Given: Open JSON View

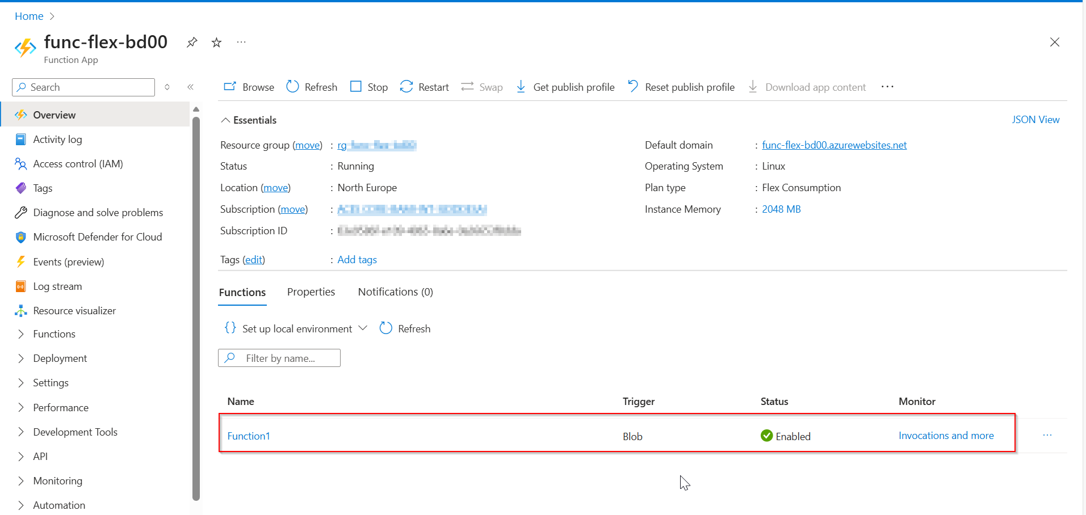Looking at the screenshot, I should pyautogui.click(x=1035, y=120).
